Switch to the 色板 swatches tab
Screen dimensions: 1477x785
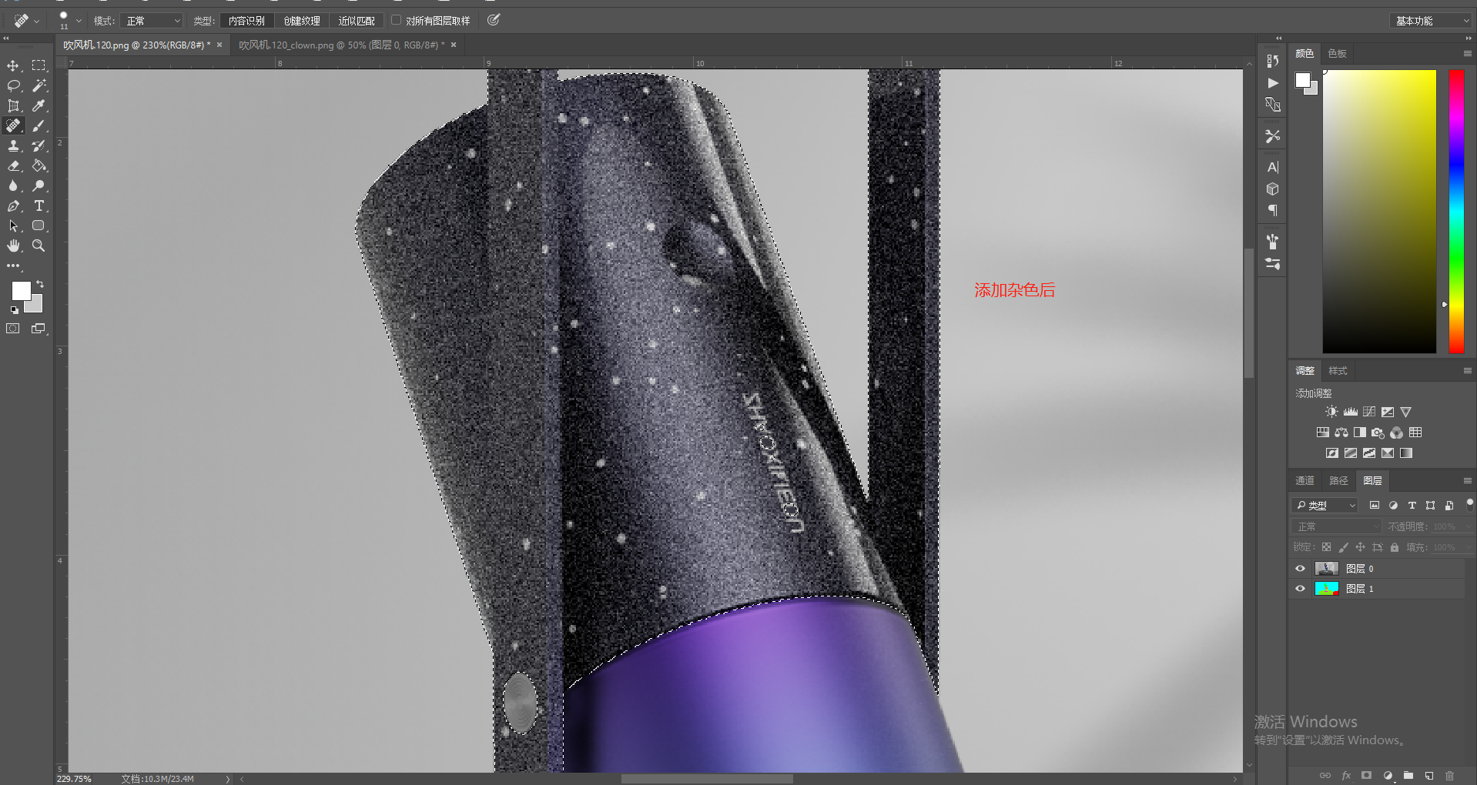coord(1338,54)
